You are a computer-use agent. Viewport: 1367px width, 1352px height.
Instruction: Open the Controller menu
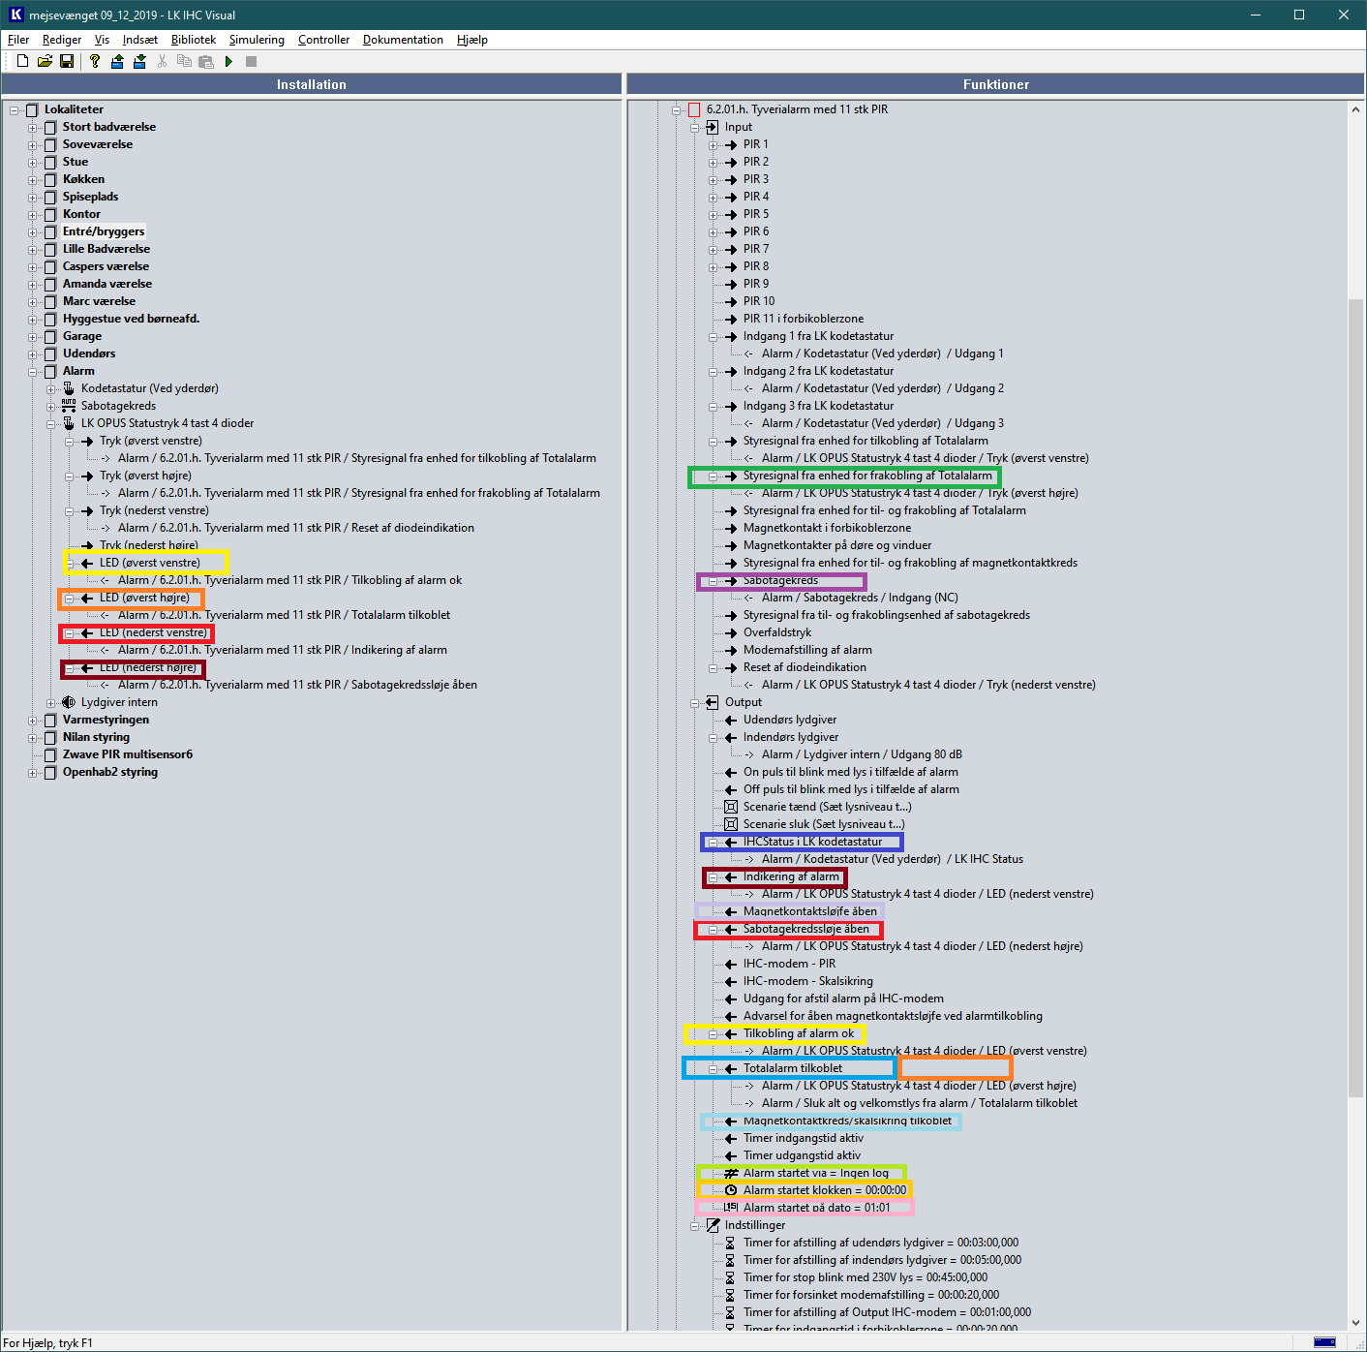(x=323, y=40)
